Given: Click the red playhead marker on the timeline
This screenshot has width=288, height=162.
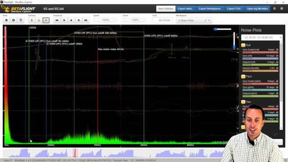Looking at the screenshot, I should [x=75, y=153].
